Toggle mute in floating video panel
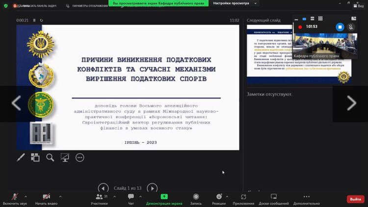Screen dimensions: 368x207 (351, 27)
